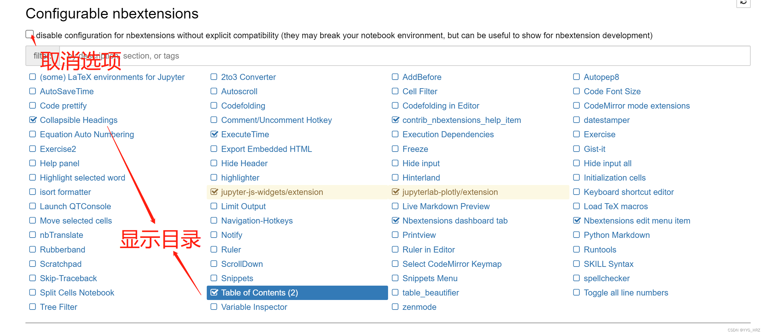The image size is (765, 335).
Task: Enable the Scratchpad checkbox
Action: pyautogui.click(x=33, y=264)
